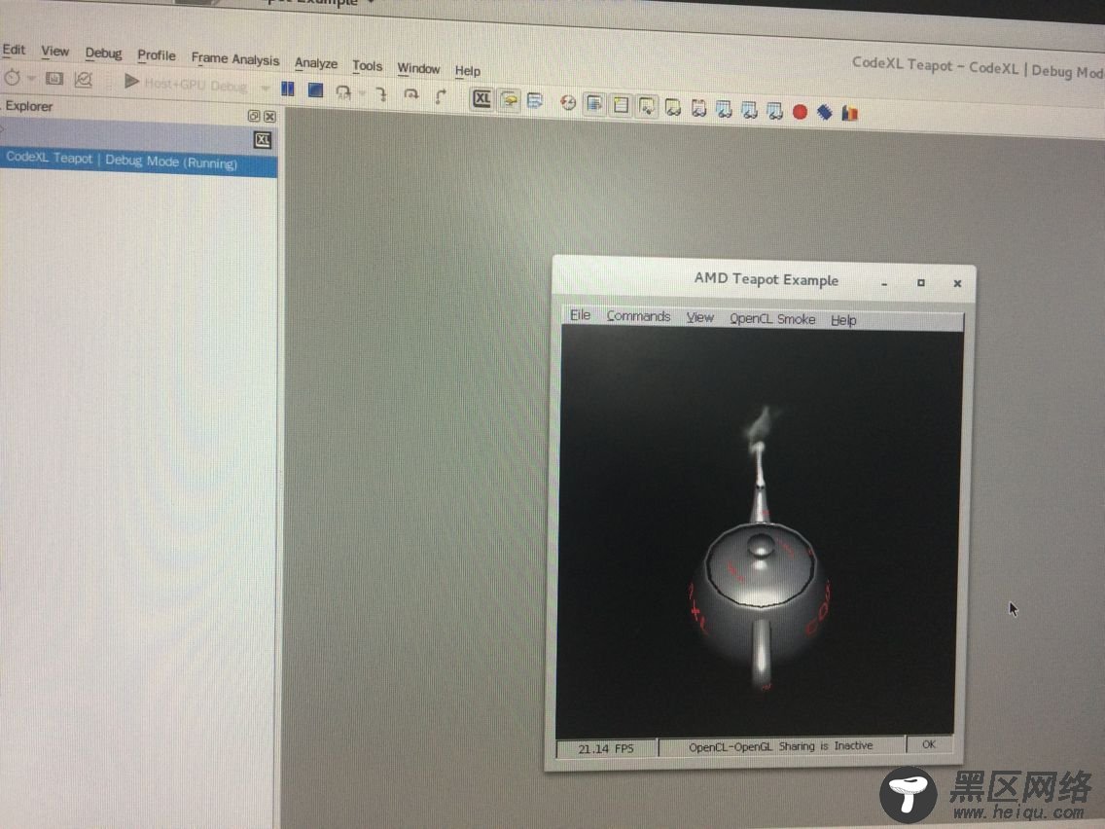
Task: Toggle the CodeXL Explorer XL toolbar icon
Action: 482,98
